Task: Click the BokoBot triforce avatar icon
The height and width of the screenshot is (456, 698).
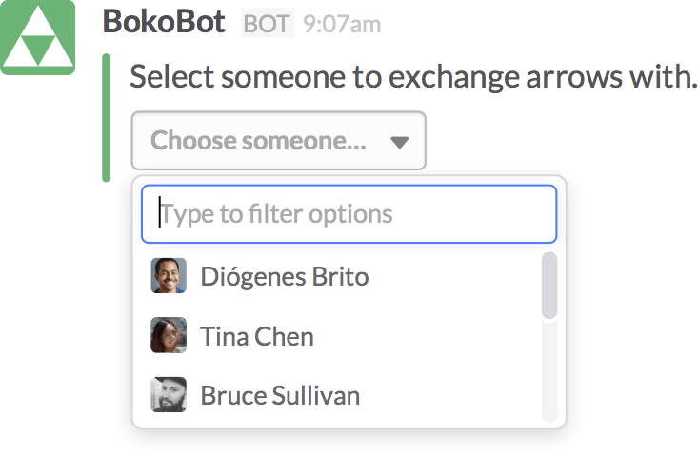Action: (x=38, y=37)
